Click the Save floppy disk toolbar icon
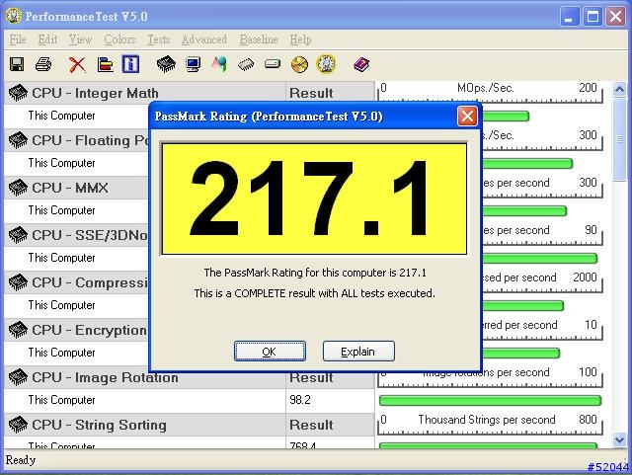The height and width of the screenshot is (475, 632). (x=17, y=64)
